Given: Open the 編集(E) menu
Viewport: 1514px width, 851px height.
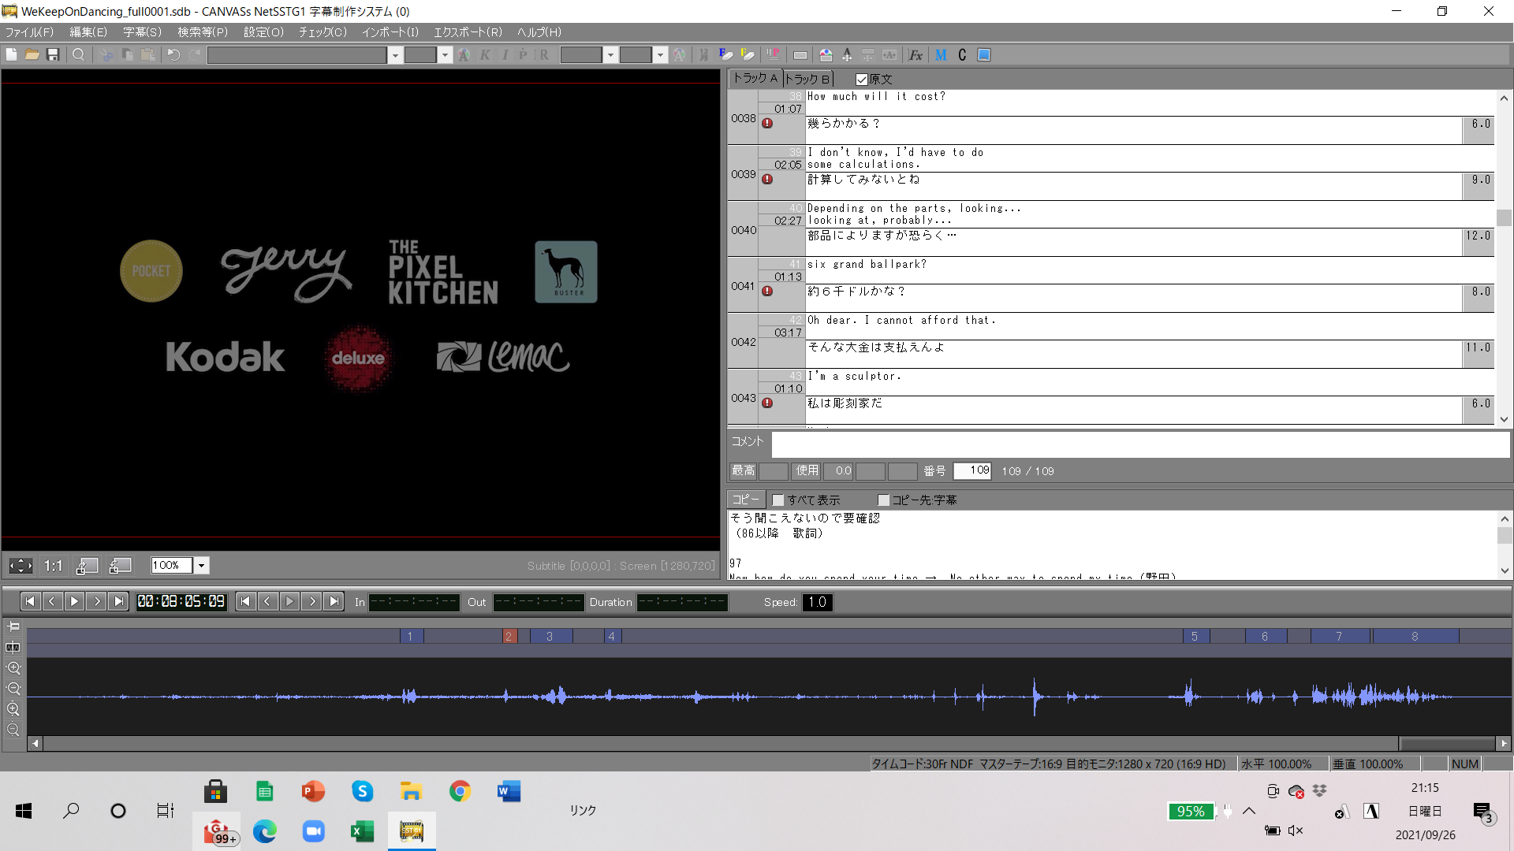Looking at the screenshot, I should coord(88,32).
